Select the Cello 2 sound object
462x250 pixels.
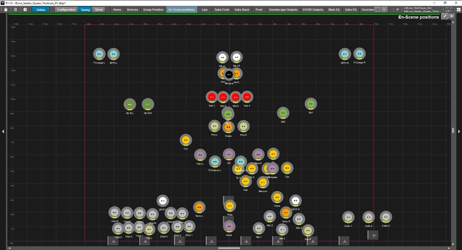(369, 217)
